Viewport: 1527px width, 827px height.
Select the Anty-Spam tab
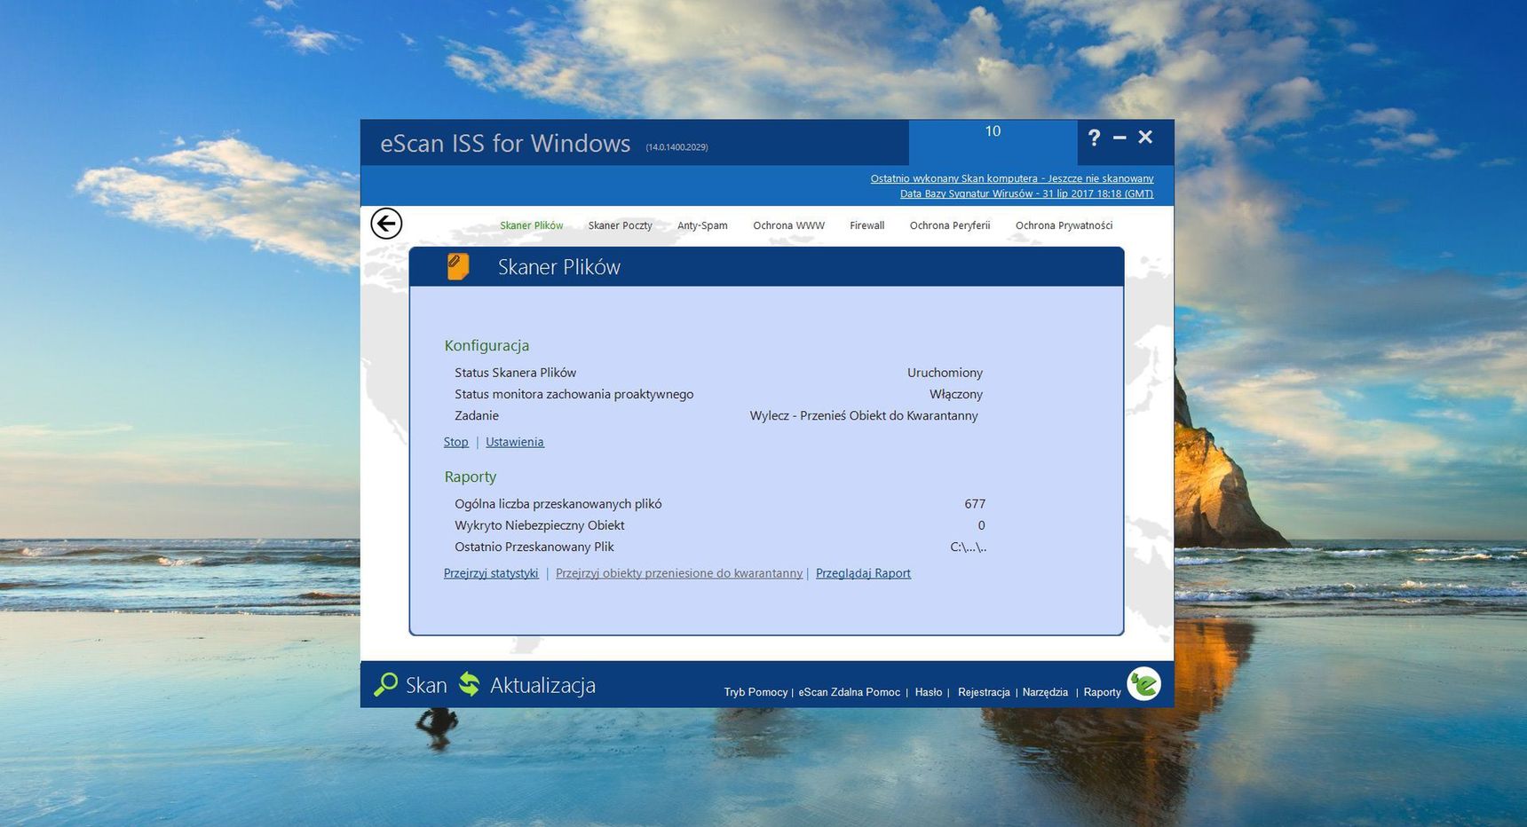pos(702,225)
